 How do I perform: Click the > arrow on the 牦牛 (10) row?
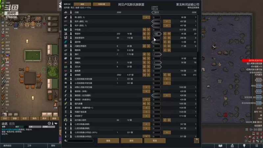click(x=167, y=21)
